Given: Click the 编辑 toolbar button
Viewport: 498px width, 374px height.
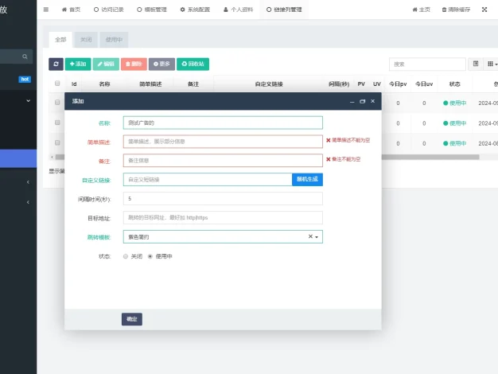Looking at the screenshot, I should (x=106, y=64).
